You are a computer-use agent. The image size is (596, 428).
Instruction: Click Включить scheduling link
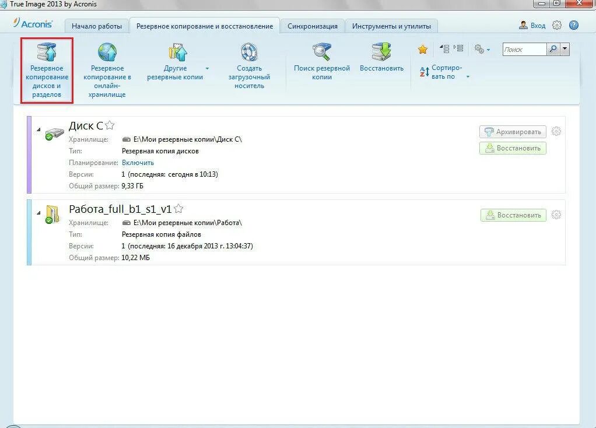(x=138, y=163)
